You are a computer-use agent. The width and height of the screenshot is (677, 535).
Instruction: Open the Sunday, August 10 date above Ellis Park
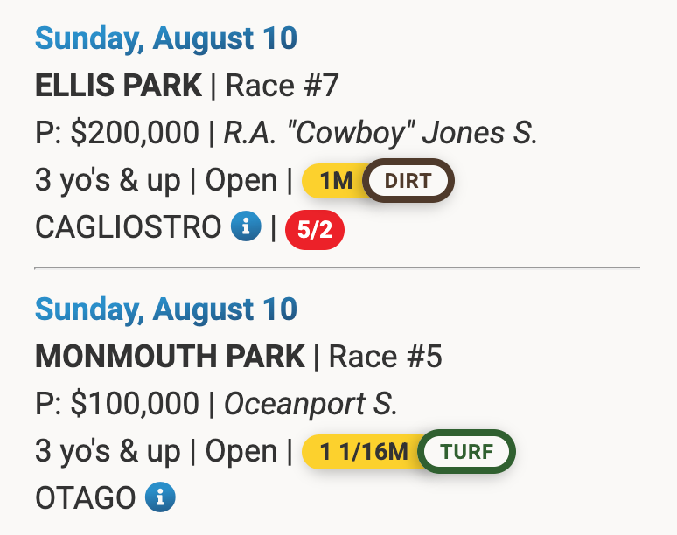pos(166,38)
